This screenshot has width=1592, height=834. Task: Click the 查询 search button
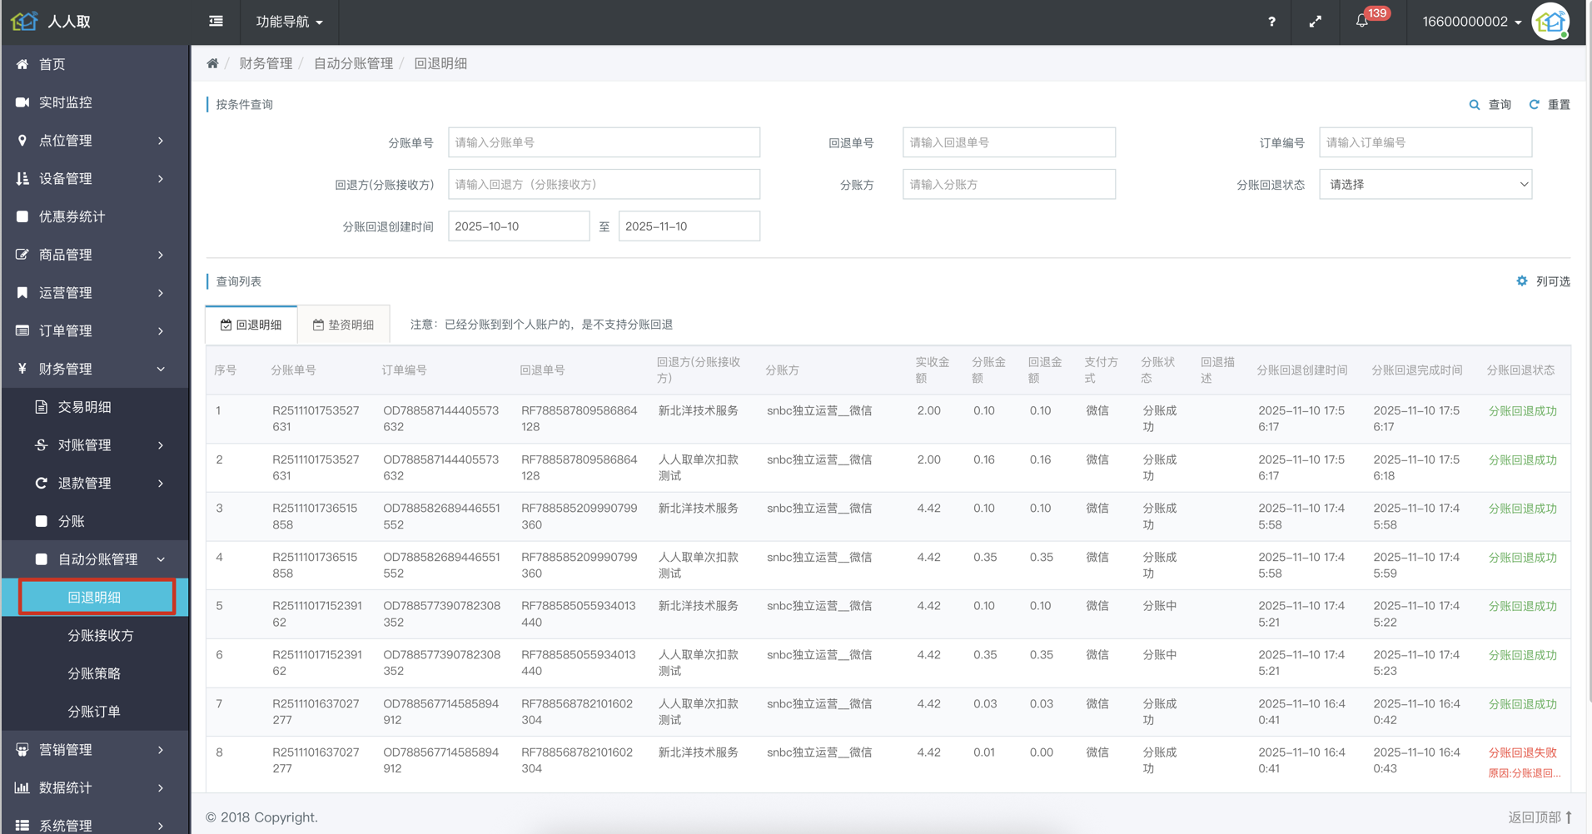coord(1490,105)
